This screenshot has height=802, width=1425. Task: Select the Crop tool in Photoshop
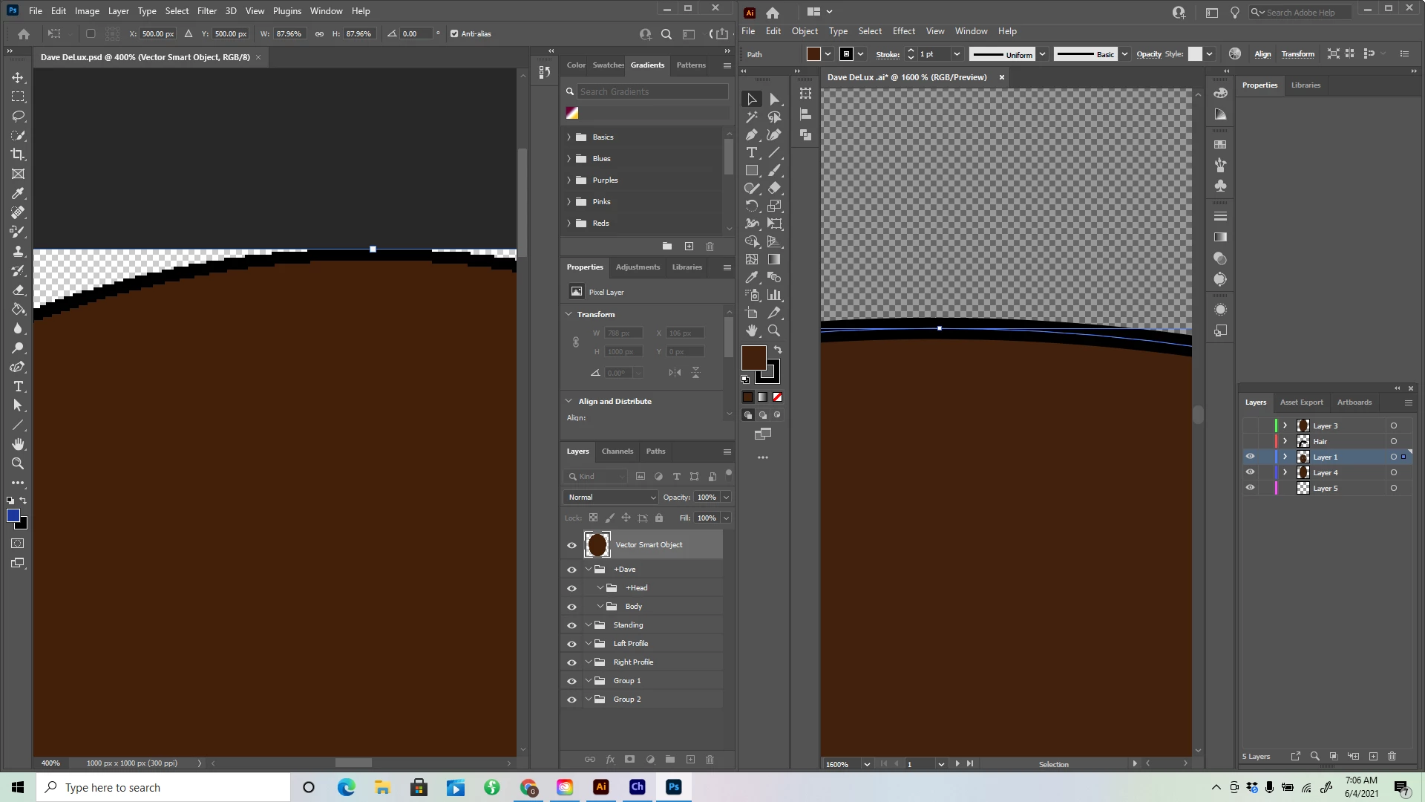point(19,154)
